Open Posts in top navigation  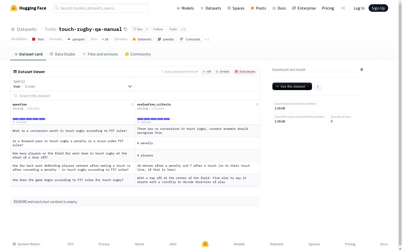(258, 8)
